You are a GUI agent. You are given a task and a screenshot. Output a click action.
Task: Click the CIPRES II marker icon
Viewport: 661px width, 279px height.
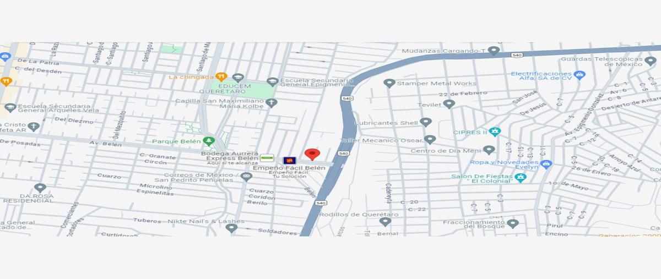click(x=495, y=132)
